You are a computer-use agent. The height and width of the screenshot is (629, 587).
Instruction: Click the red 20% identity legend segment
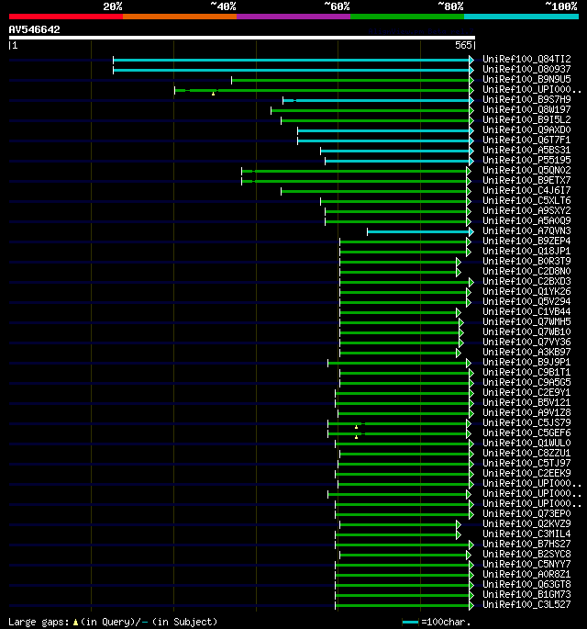tap(66, 17)
